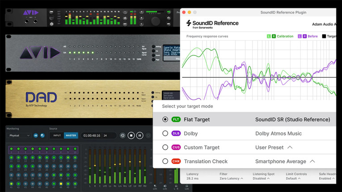The image size is (342, 192).
Task: Click SoundID SR (Studio Reference) text
Action: (x=292, y=119)
